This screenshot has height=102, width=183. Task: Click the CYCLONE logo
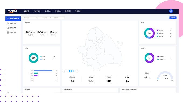click(12, 11)
